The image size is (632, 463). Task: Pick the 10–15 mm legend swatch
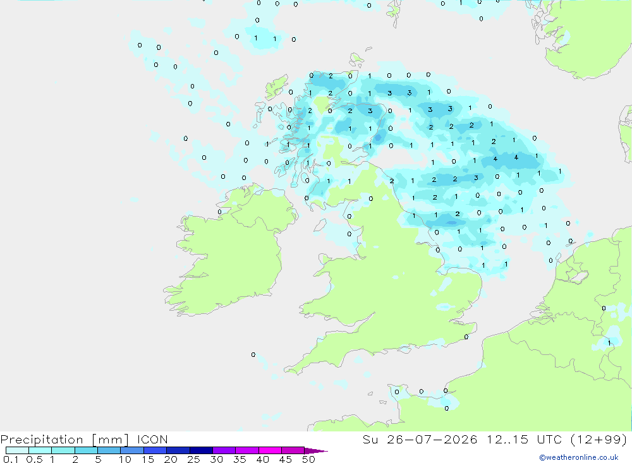tap(132, 450)
